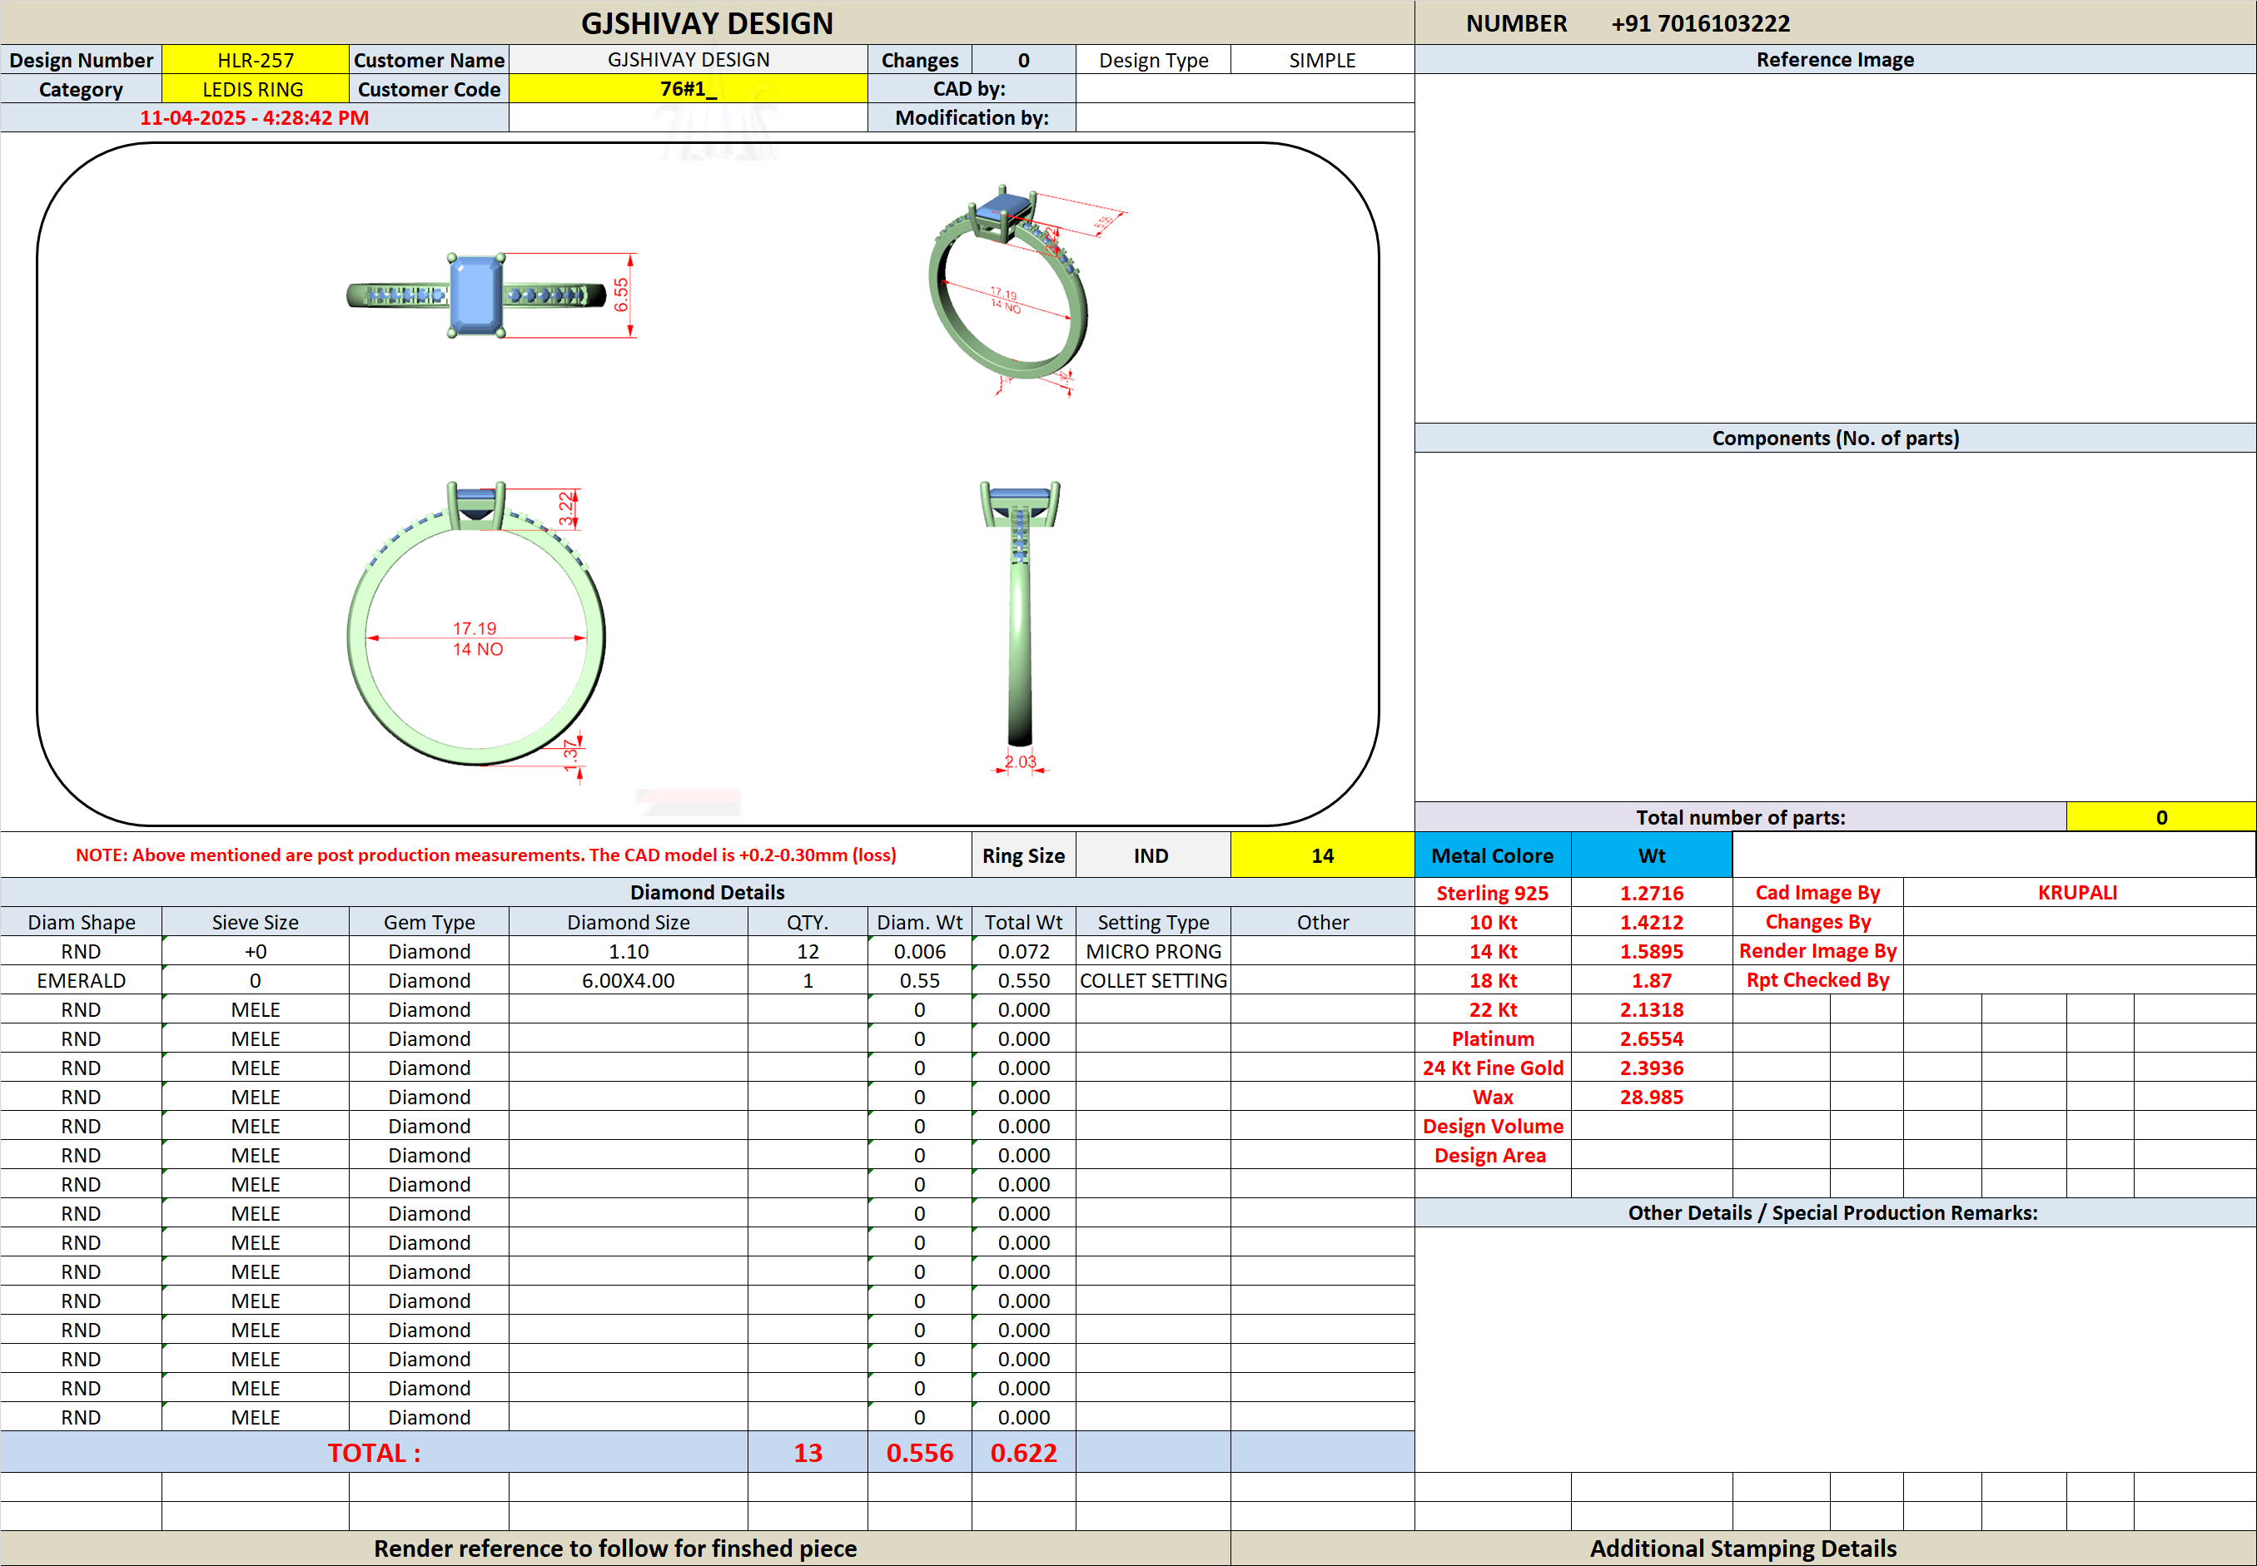
Task: Select the Changes value 0 cell
Action: 1024,60
